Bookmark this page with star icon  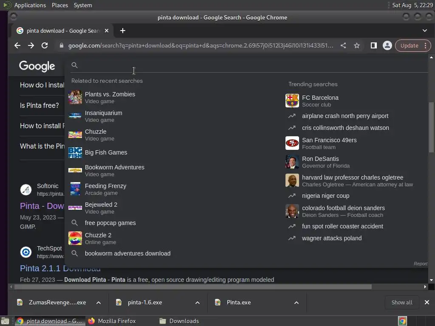357,45
